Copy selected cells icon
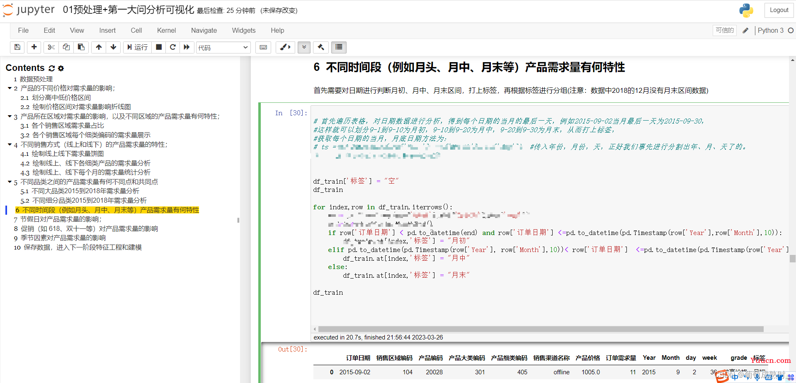 coord(66,47)
